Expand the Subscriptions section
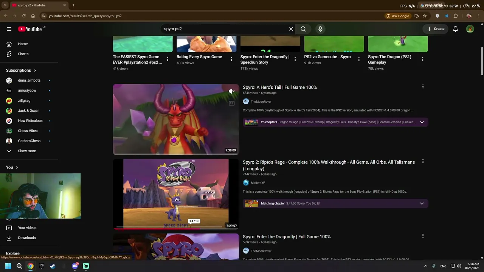 coord(21,70)
